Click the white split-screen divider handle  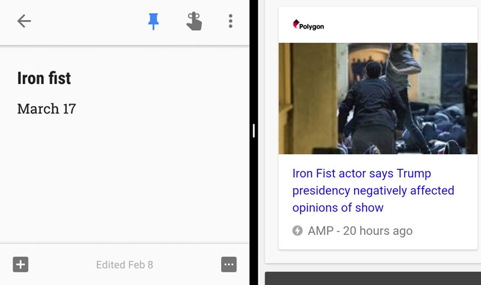(254, 131)
